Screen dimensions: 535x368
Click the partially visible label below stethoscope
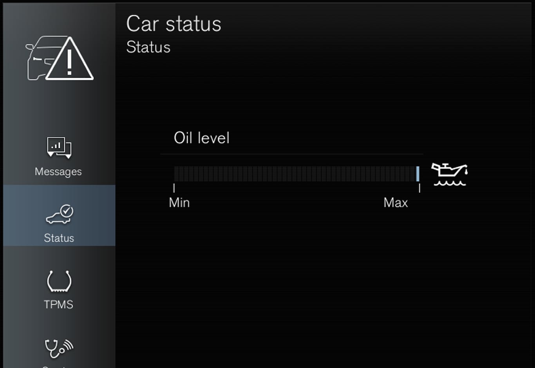pos(59,366)
